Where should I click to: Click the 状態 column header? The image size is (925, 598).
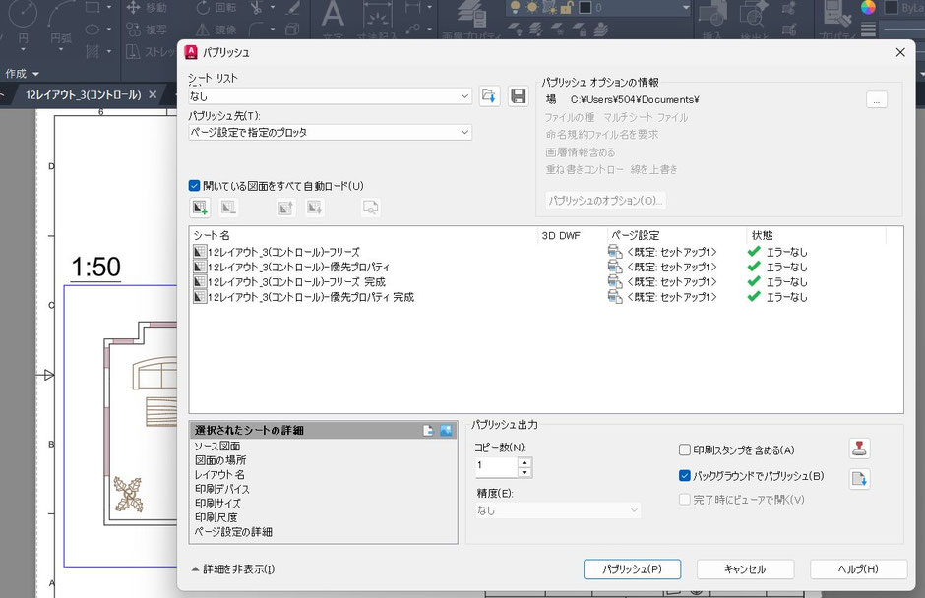point(816,235)
